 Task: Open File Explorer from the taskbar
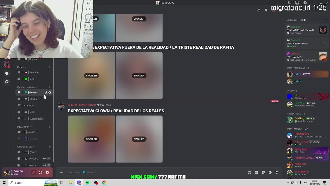tap(70, 183)
